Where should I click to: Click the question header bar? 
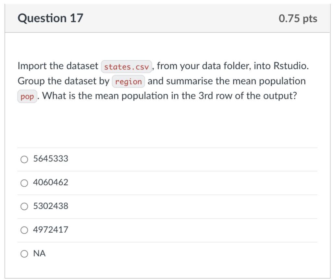coord(166,18)
